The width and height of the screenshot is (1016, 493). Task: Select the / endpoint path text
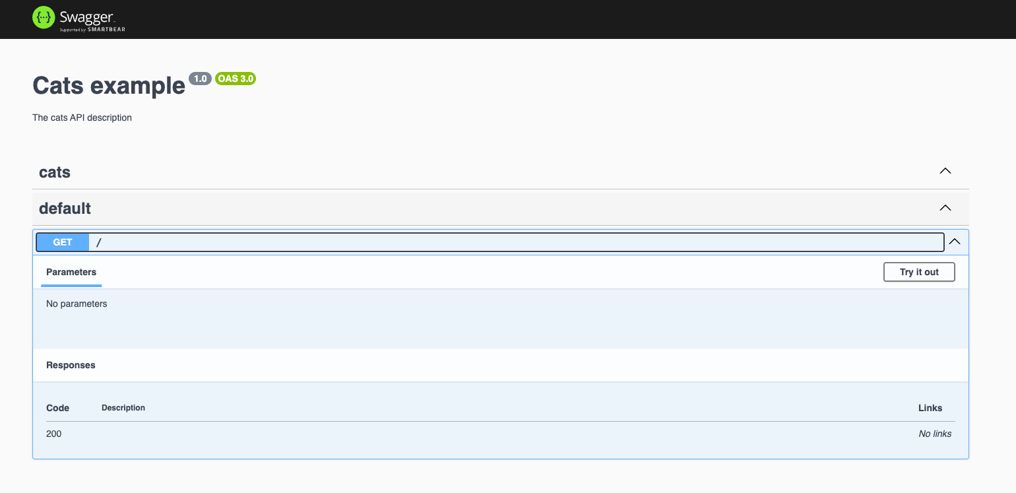click(99, 242)
